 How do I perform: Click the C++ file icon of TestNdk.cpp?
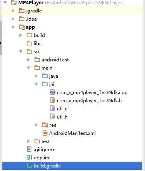click(53, 92)
